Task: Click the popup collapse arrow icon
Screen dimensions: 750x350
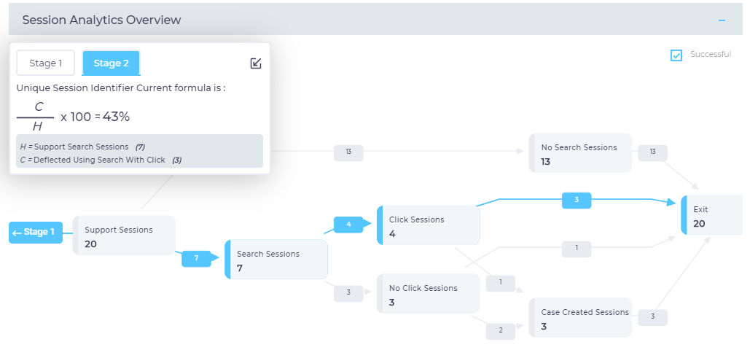Action: tap(255, 63)
